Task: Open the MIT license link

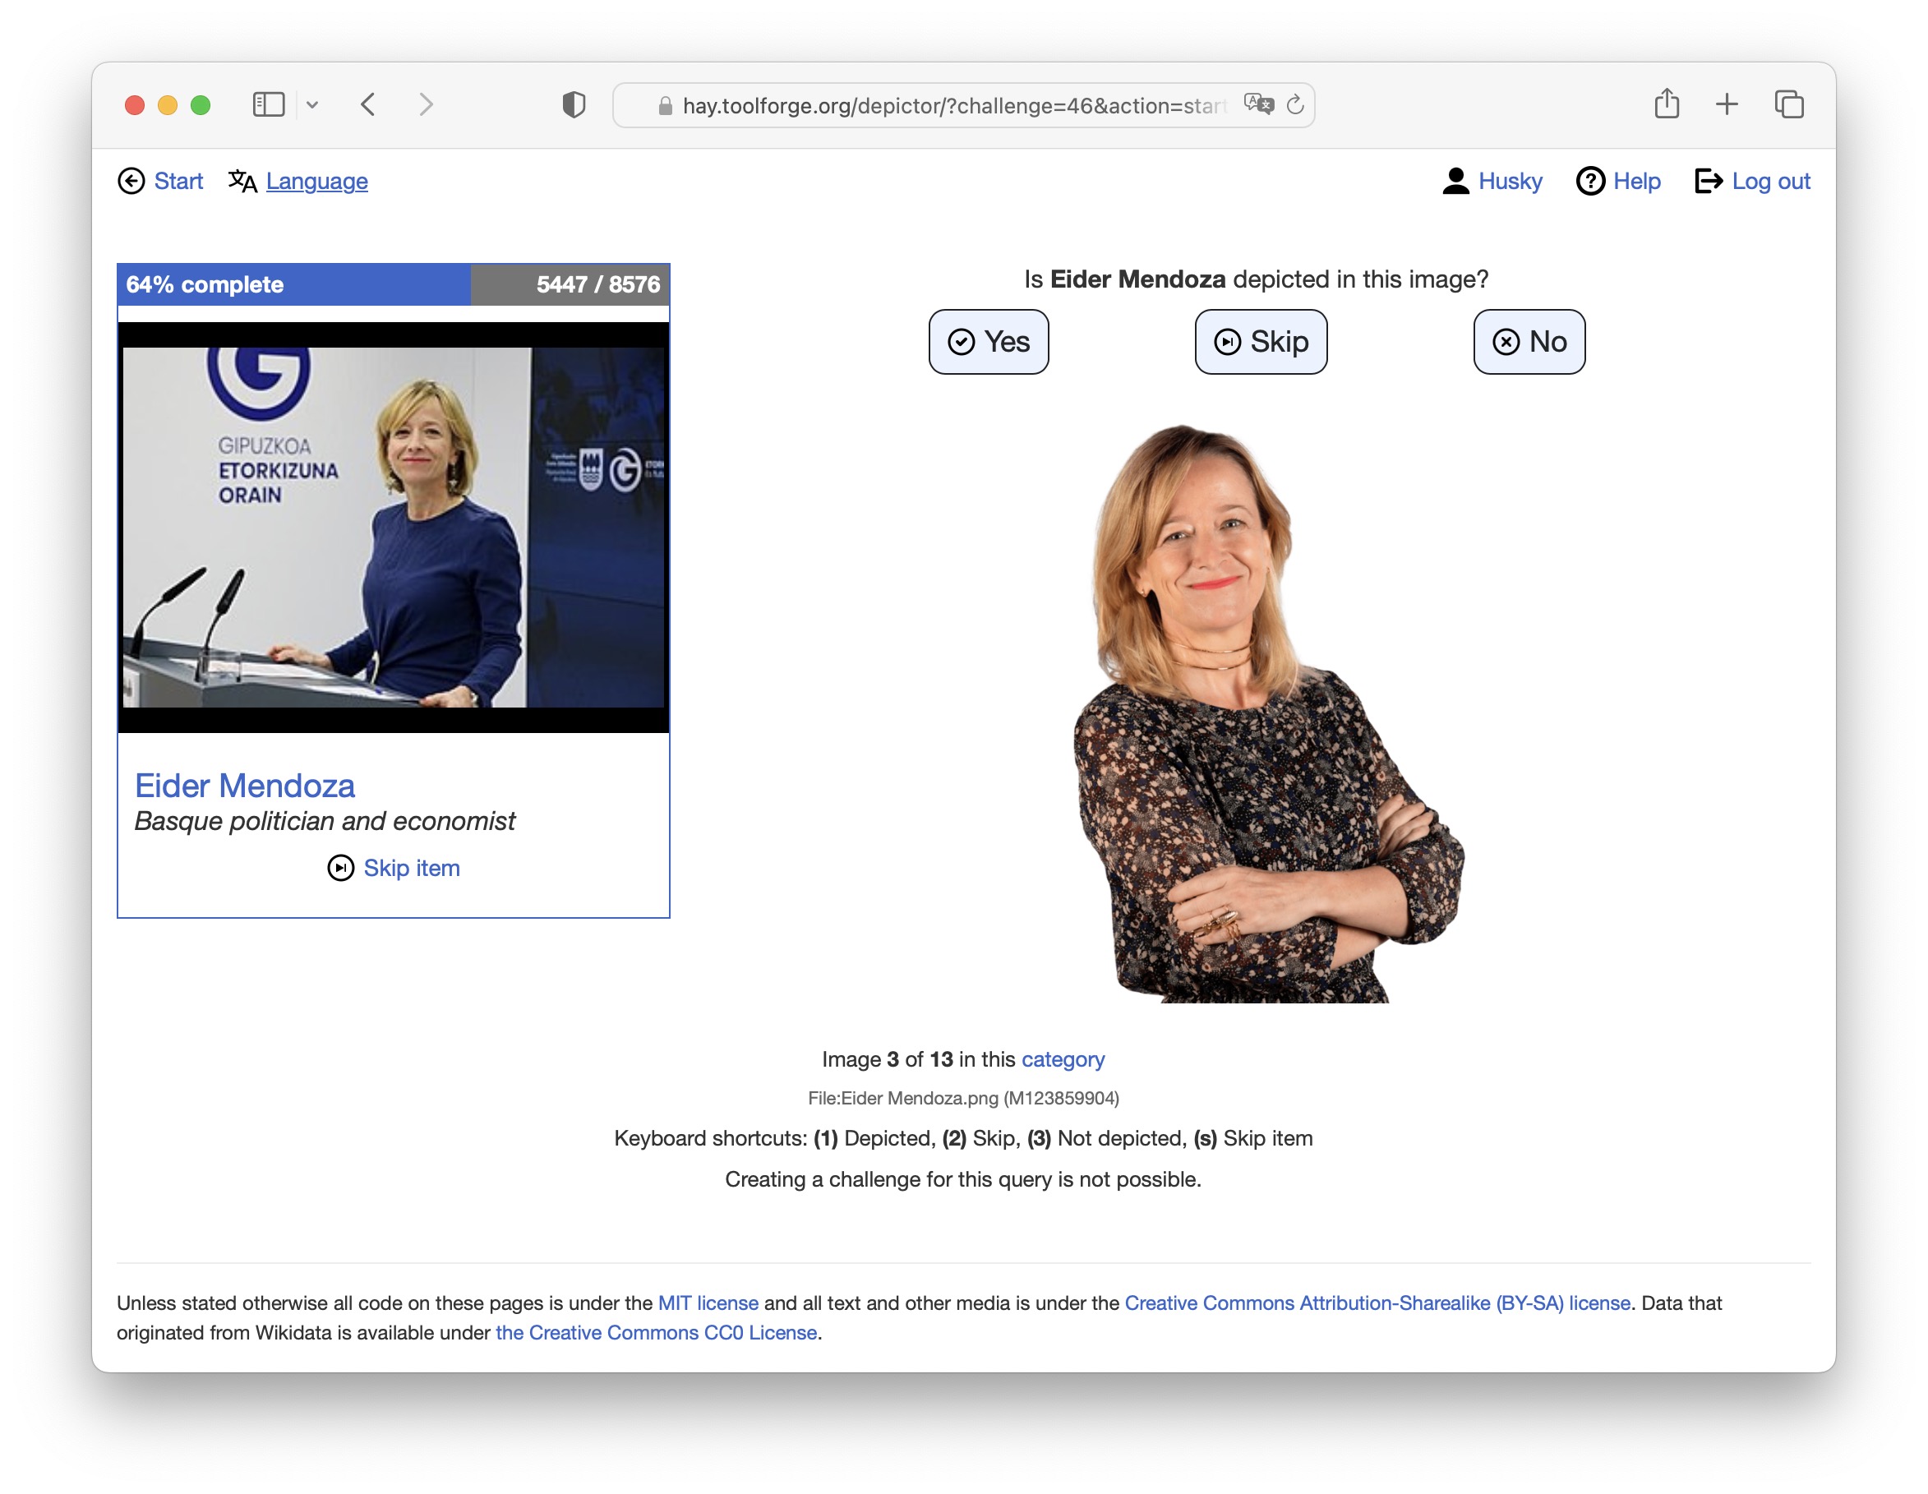Action: pos(708,1303)
